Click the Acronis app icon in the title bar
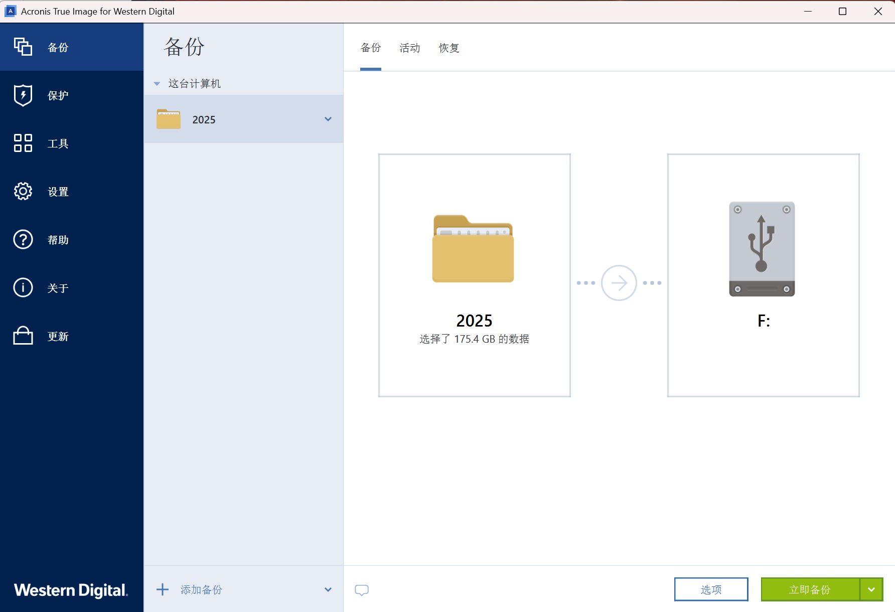Viewport: 895px width, 612px height. point(10,11)
